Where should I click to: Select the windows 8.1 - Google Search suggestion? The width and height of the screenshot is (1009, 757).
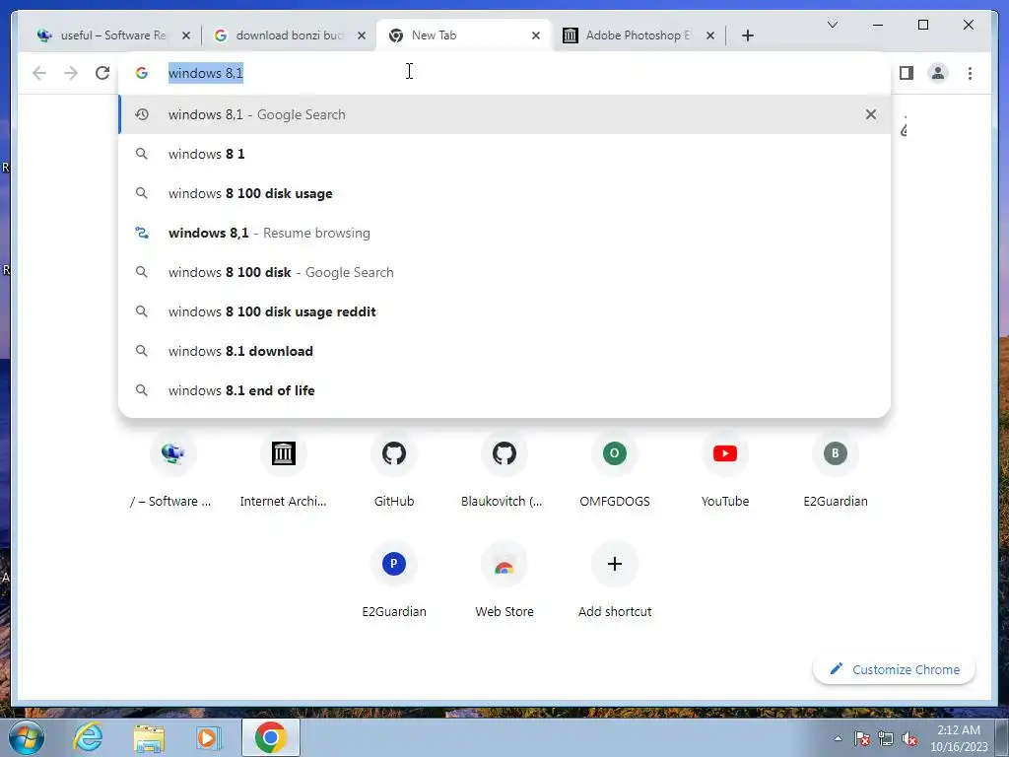coord(505,114)
